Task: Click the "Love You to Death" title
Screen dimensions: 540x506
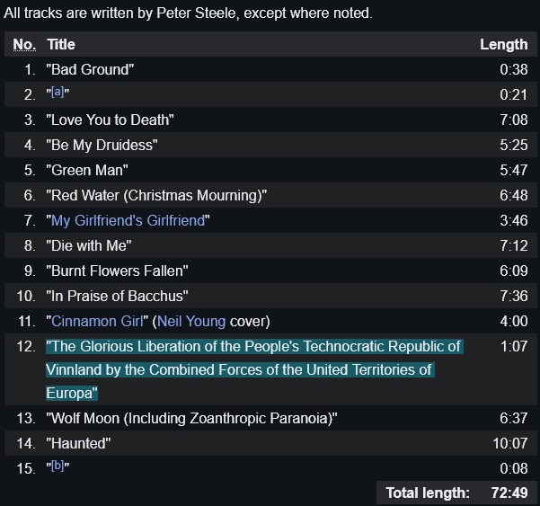Action: click(110, 120)
